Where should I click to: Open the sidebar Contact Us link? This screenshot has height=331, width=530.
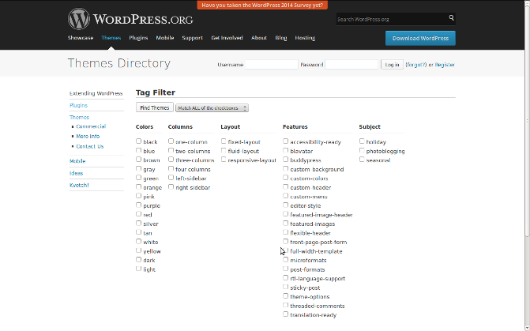coord(90,146)
